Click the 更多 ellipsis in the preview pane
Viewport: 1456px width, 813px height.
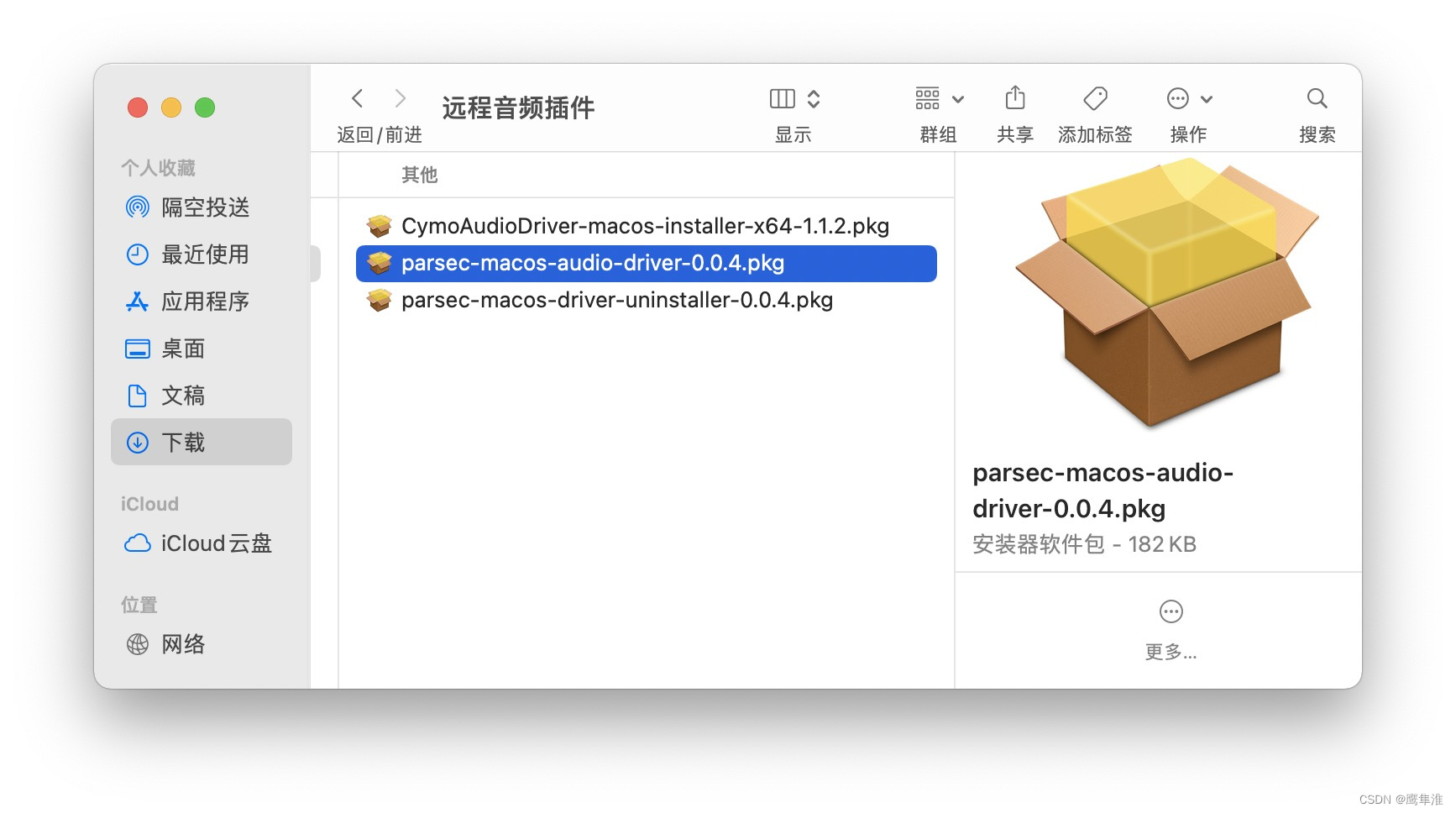[x=1171, y=611]
